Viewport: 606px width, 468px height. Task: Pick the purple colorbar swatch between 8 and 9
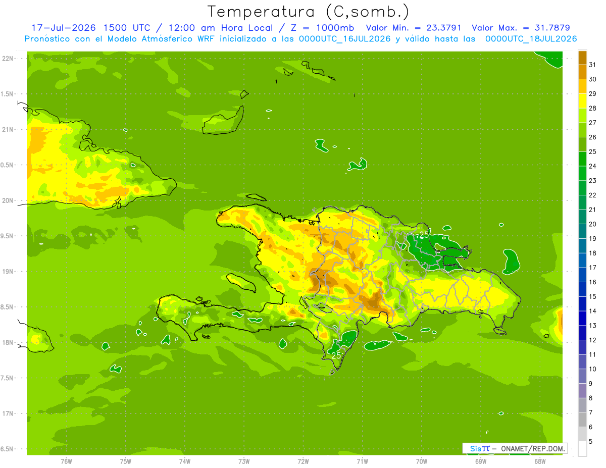tap(582, 391)
